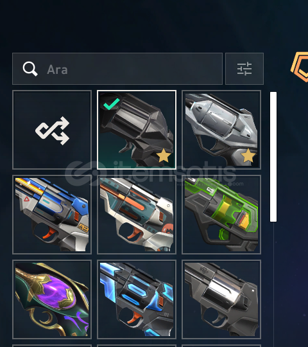This screenshot has height=347, width=308.
Task: Click the magnifying glass search icon
Action: tap(30, 69)
